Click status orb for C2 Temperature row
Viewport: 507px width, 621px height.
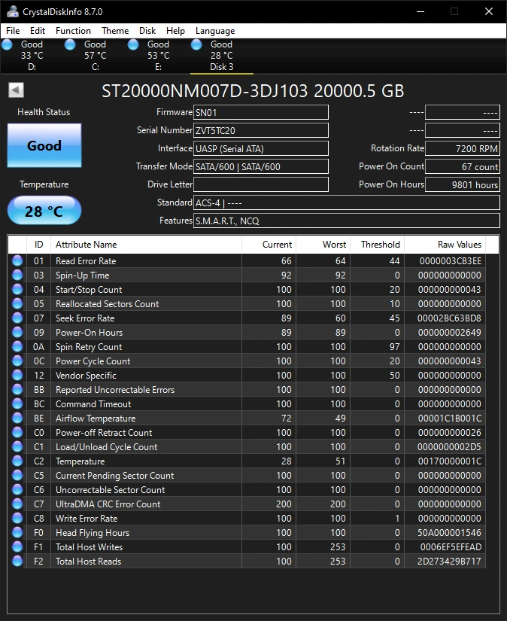click(x=17, y=461)
